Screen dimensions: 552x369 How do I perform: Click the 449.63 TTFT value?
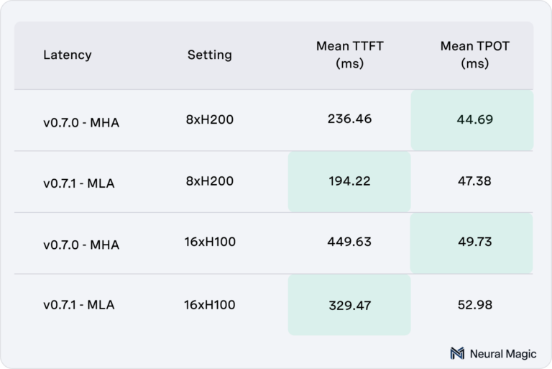349,242
